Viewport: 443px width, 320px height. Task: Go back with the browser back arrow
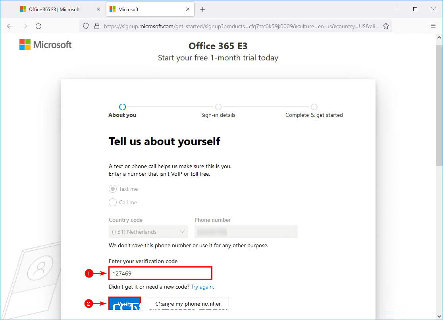(10, 26)
